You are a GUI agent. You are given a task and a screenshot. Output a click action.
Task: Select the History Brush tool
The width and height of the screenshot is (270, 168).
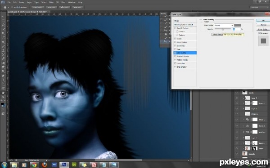(x=3, y=55)
